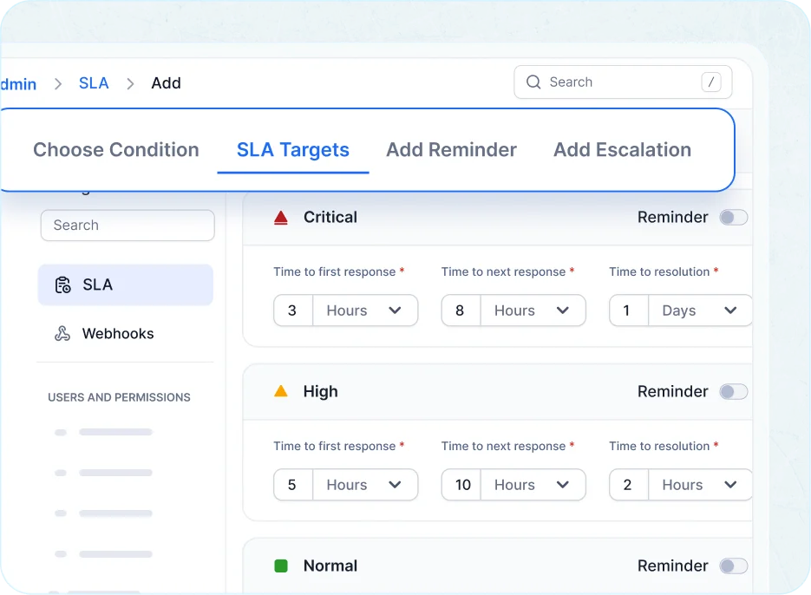Focus the top Search field
This screenshot has height=595, width=811.
623,82
